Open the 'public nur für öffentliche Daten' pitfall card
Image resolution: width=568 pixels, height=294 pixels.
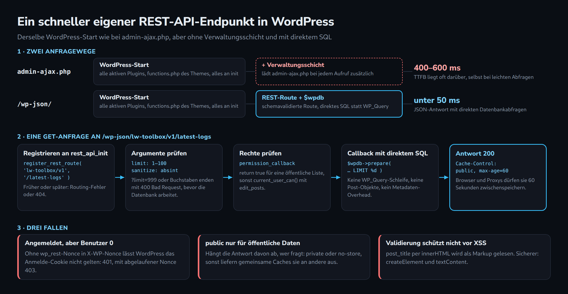[284, 257]
